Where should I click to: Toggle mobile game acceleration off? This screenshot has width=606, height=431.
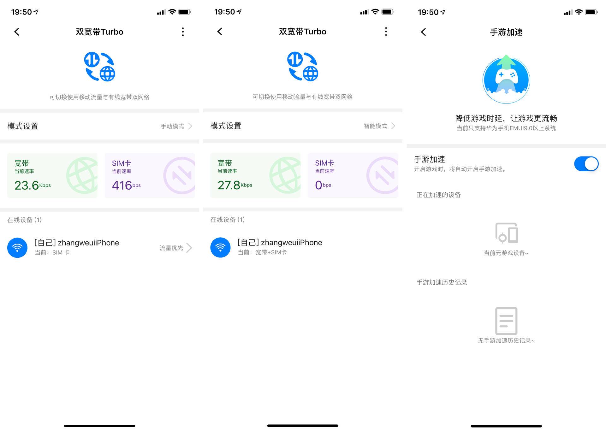[x=586, y=164]
